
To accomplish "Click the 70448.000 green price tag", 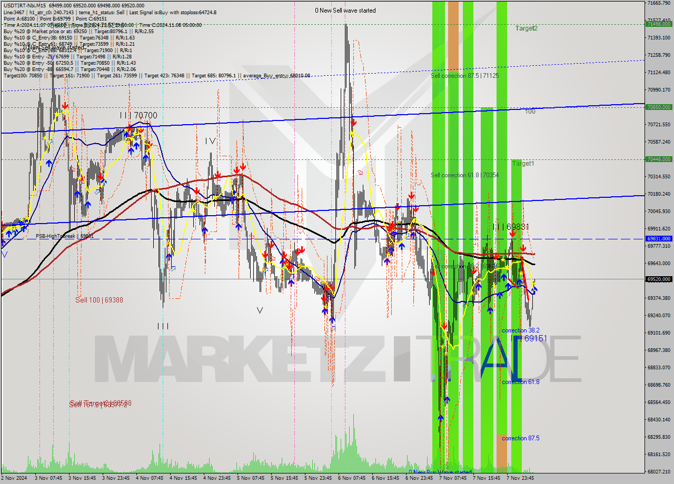I will tap(659, 159).
